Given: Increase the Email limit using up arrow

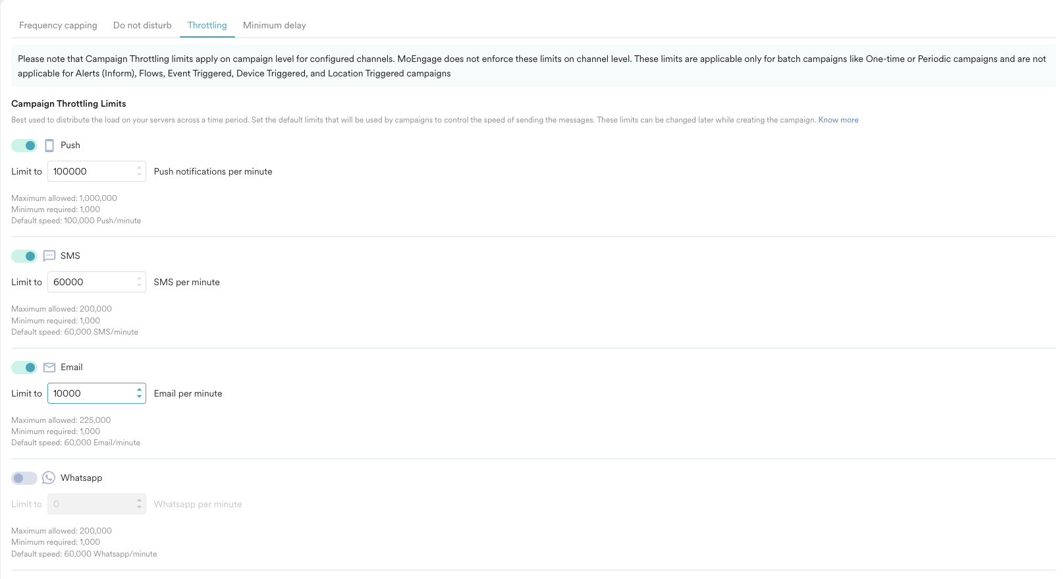Looking at the screenshot, I should 139,390.
